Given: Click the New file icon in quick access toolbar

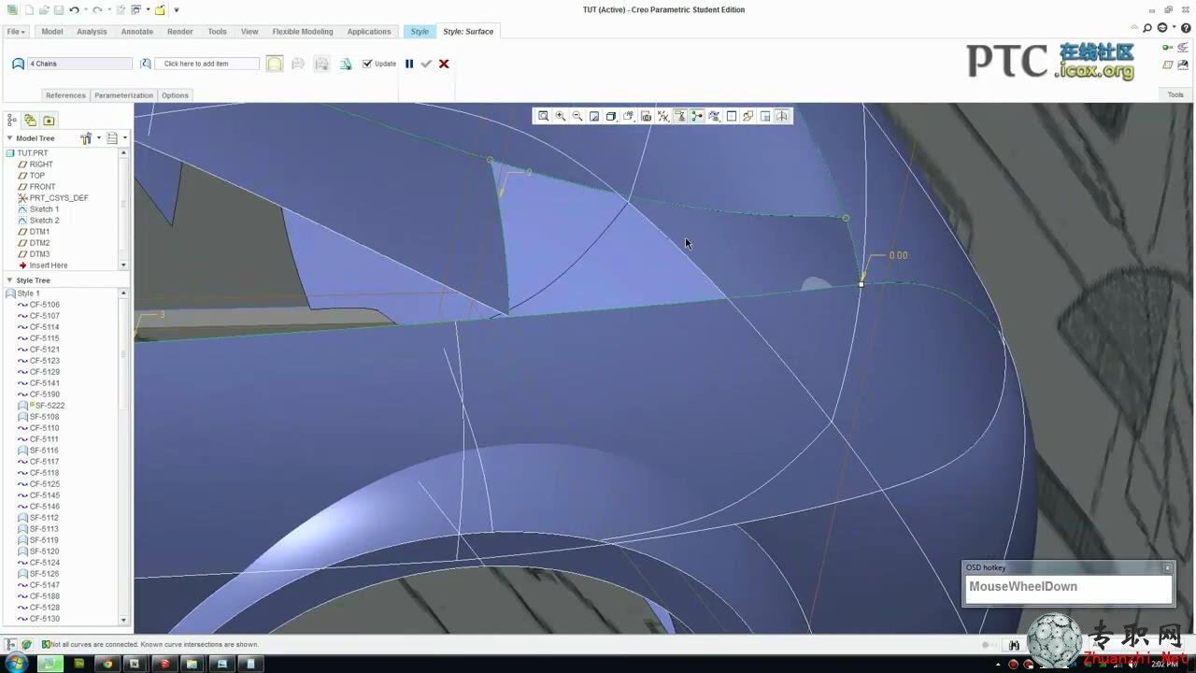Looking at the screenshot, I should [x=29, y=9].
